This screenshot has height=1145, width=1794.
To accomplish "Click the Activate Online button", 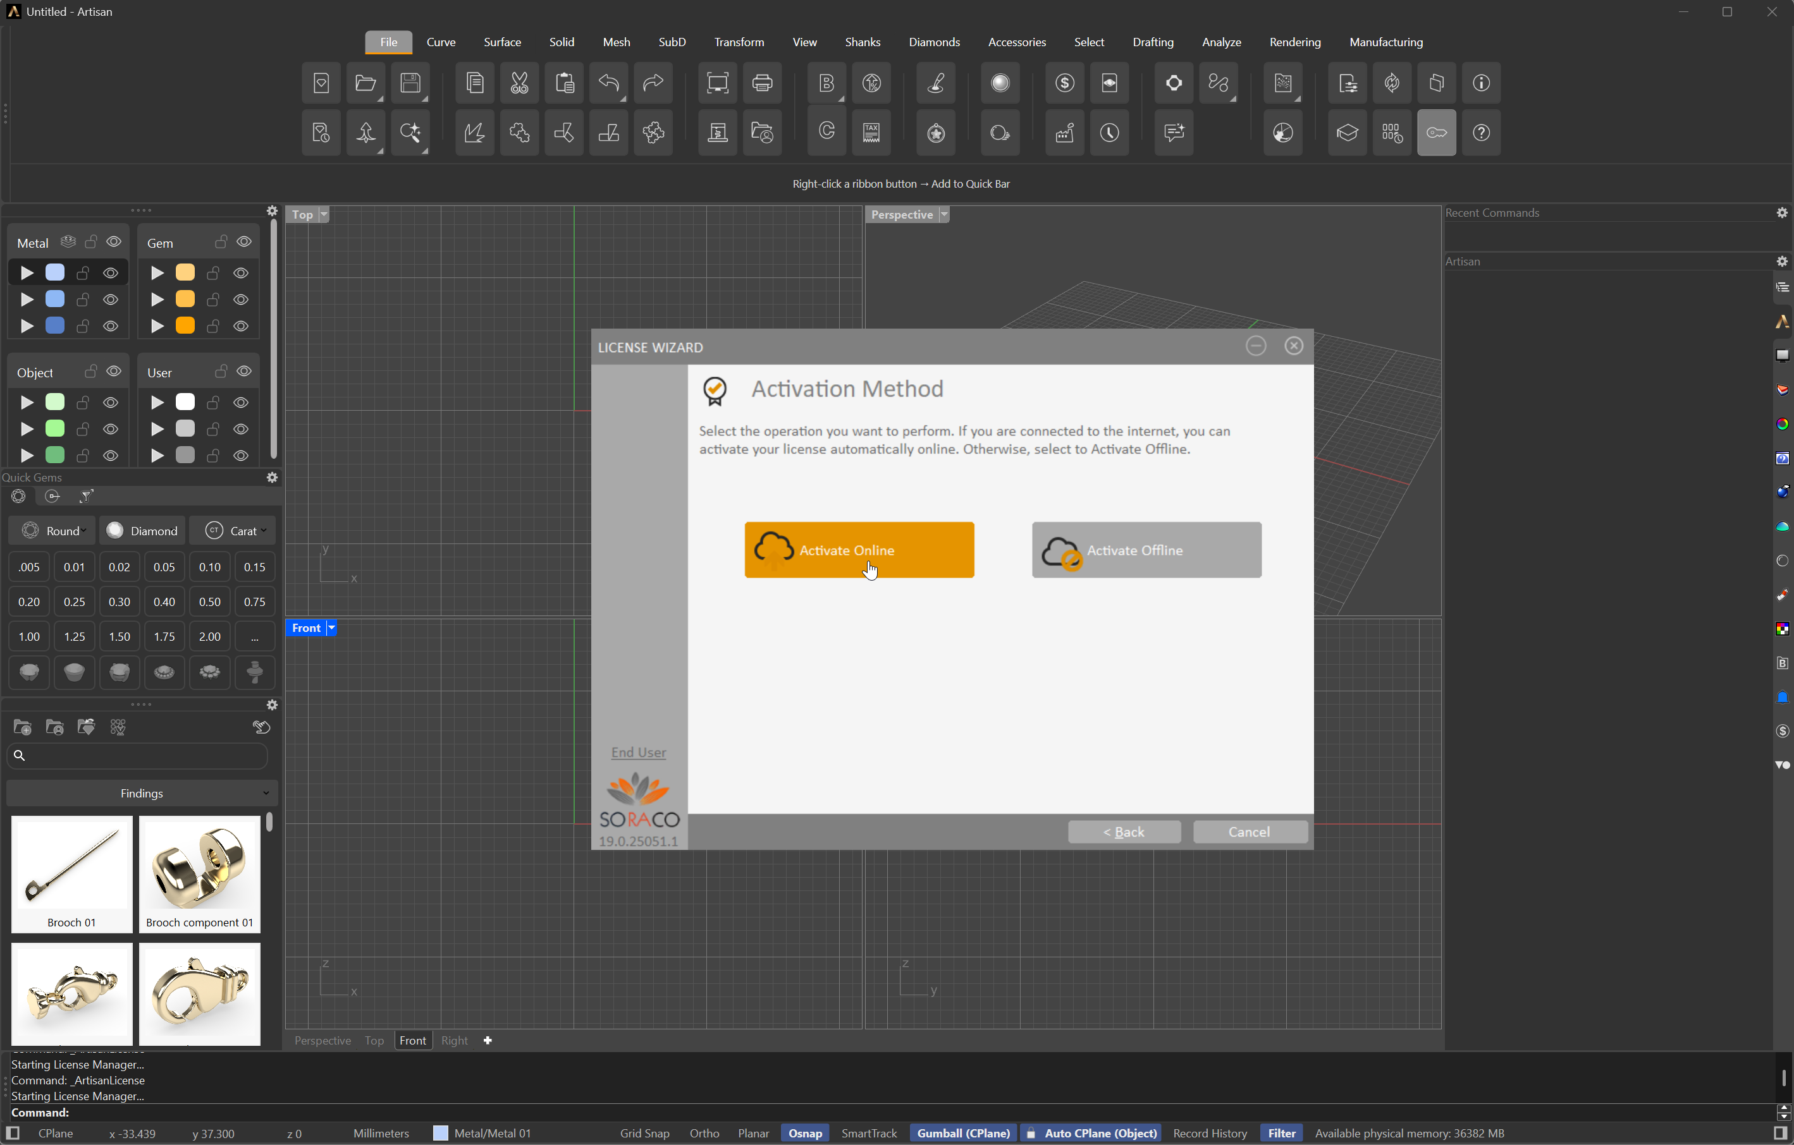I will (859, 550).
